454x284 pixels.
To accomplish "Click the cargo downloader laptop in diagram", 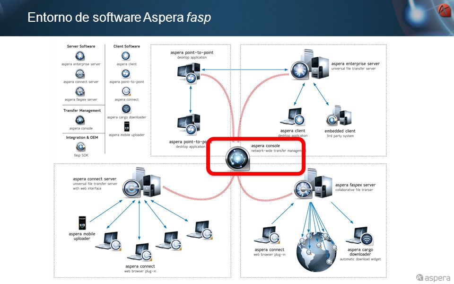I will coord(359,236).
